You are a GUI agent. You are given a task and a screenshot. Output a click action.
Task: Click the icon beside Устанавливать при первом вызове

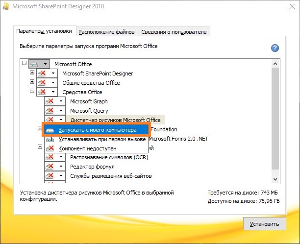50,139
